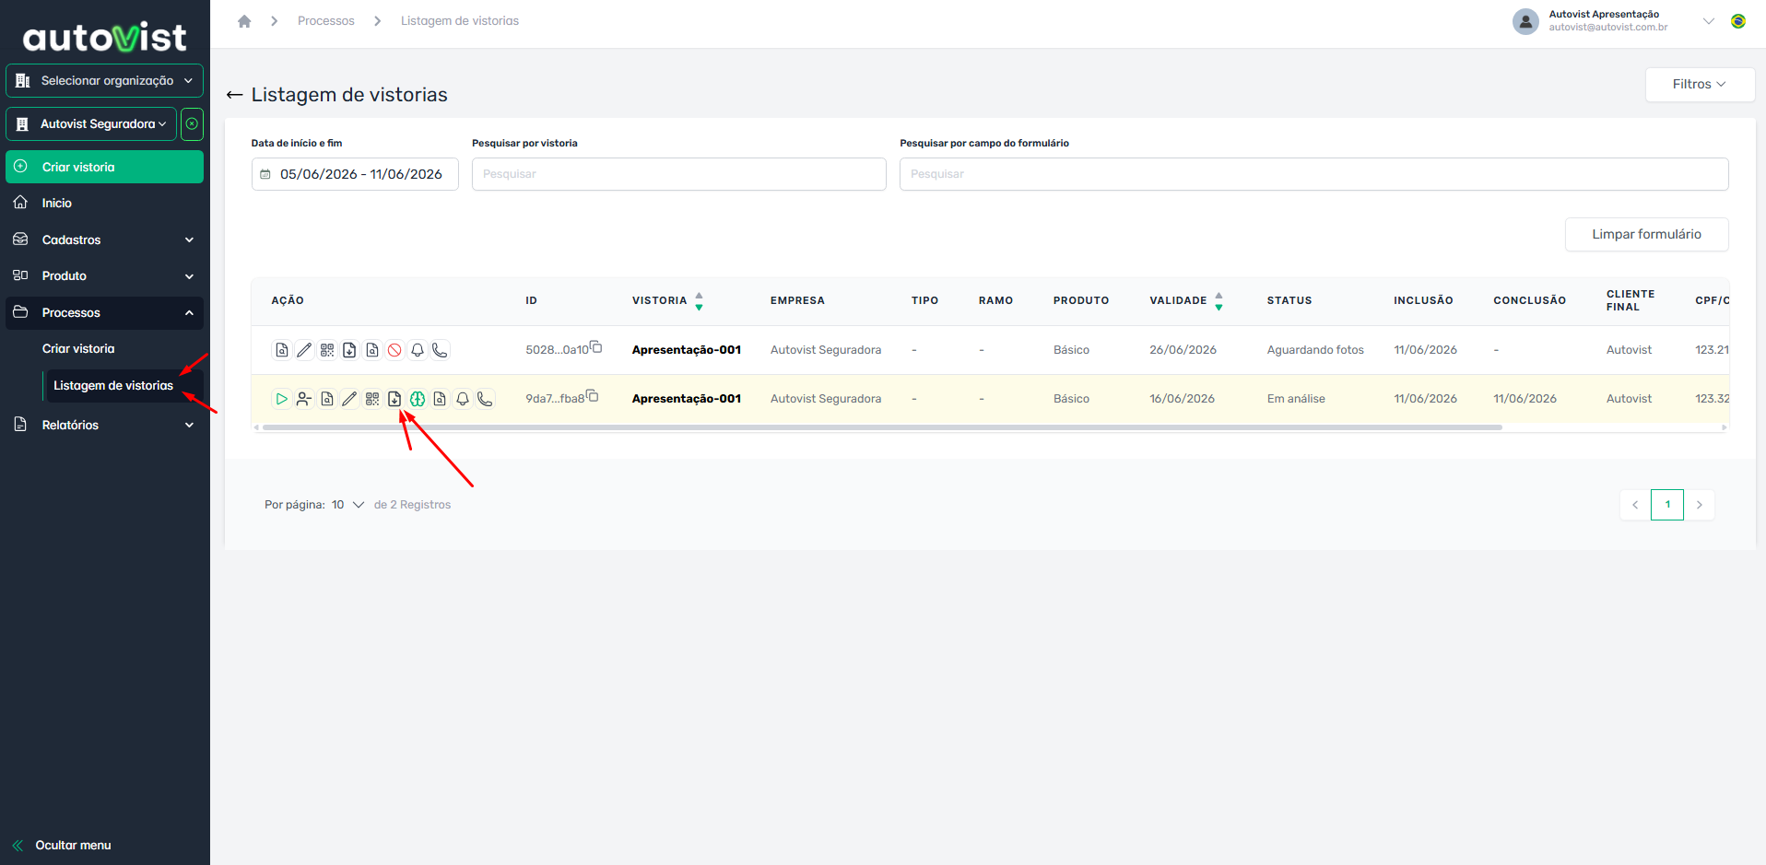Open the user account menu chevron
Image resolution: width=1766 pixels, height=865 pixels.
(x=1709, y=21)
